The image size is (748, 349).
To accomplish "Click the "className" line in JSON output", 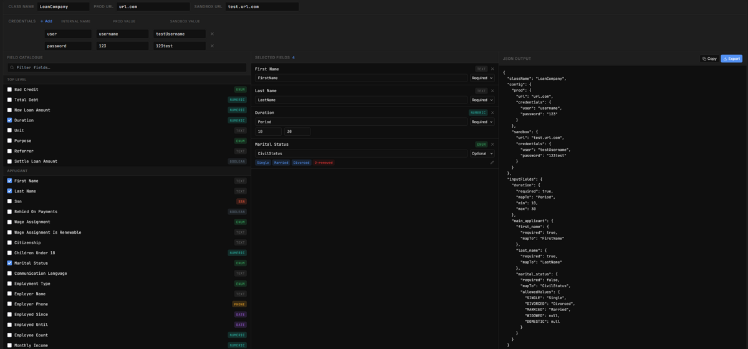I will click(x=537, y=79).
